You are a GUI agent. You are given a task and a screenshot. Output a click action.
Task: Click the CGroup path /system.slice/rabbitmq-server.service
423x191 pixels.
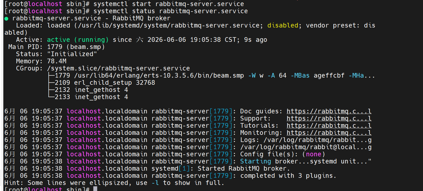118,69
